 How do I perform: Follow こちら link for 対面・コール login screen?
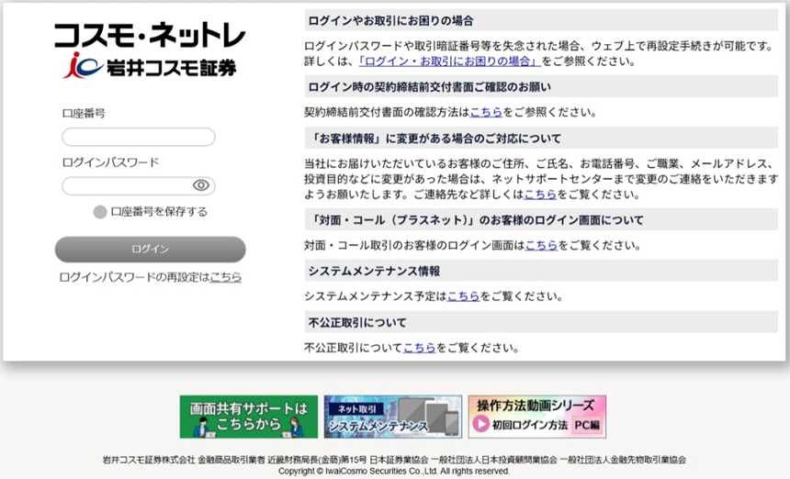[x=541, y=245]
